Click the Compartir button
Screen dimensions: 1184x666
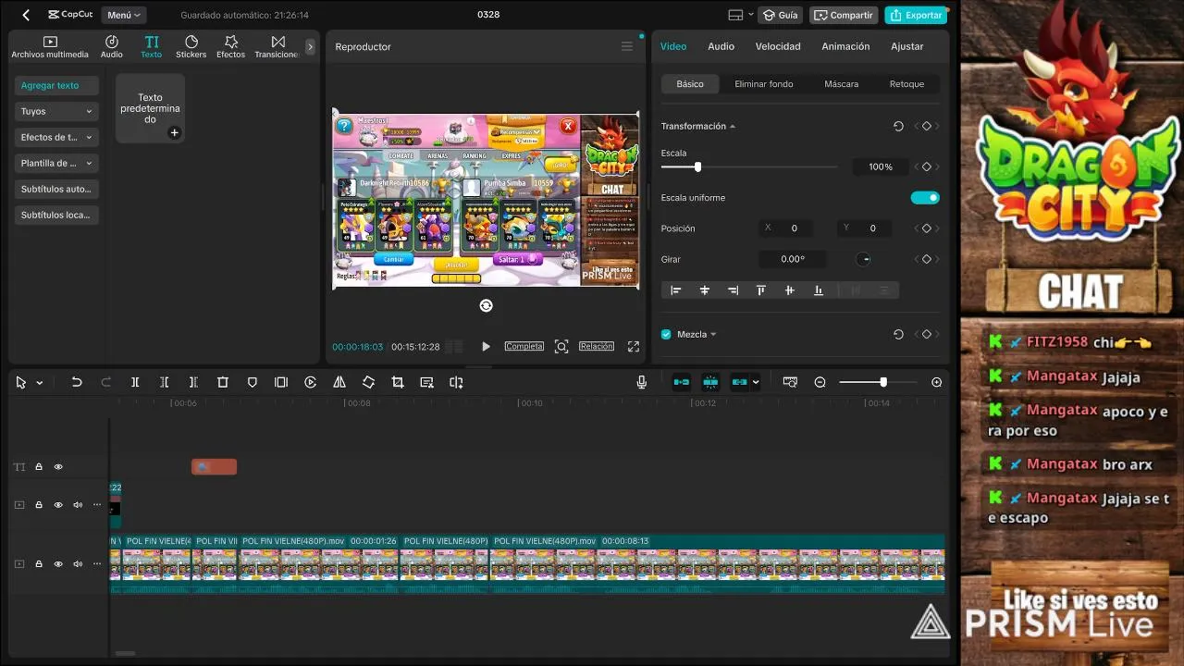coord(843,15)
